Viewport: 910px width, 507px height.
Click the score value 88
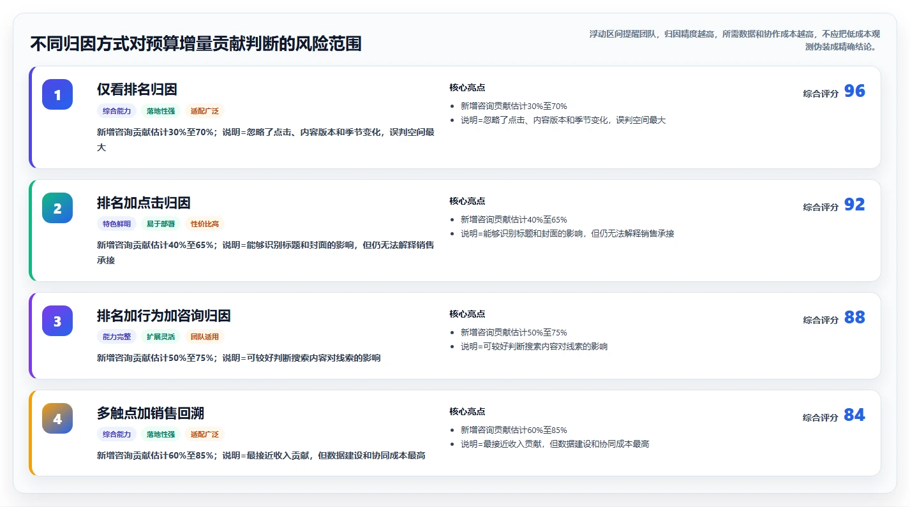tap(854, 318)
